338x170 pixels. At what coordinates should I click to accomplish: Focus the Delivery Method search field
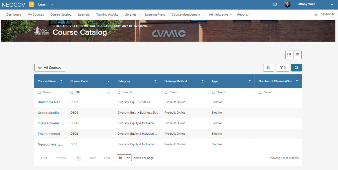coord(184,92)
